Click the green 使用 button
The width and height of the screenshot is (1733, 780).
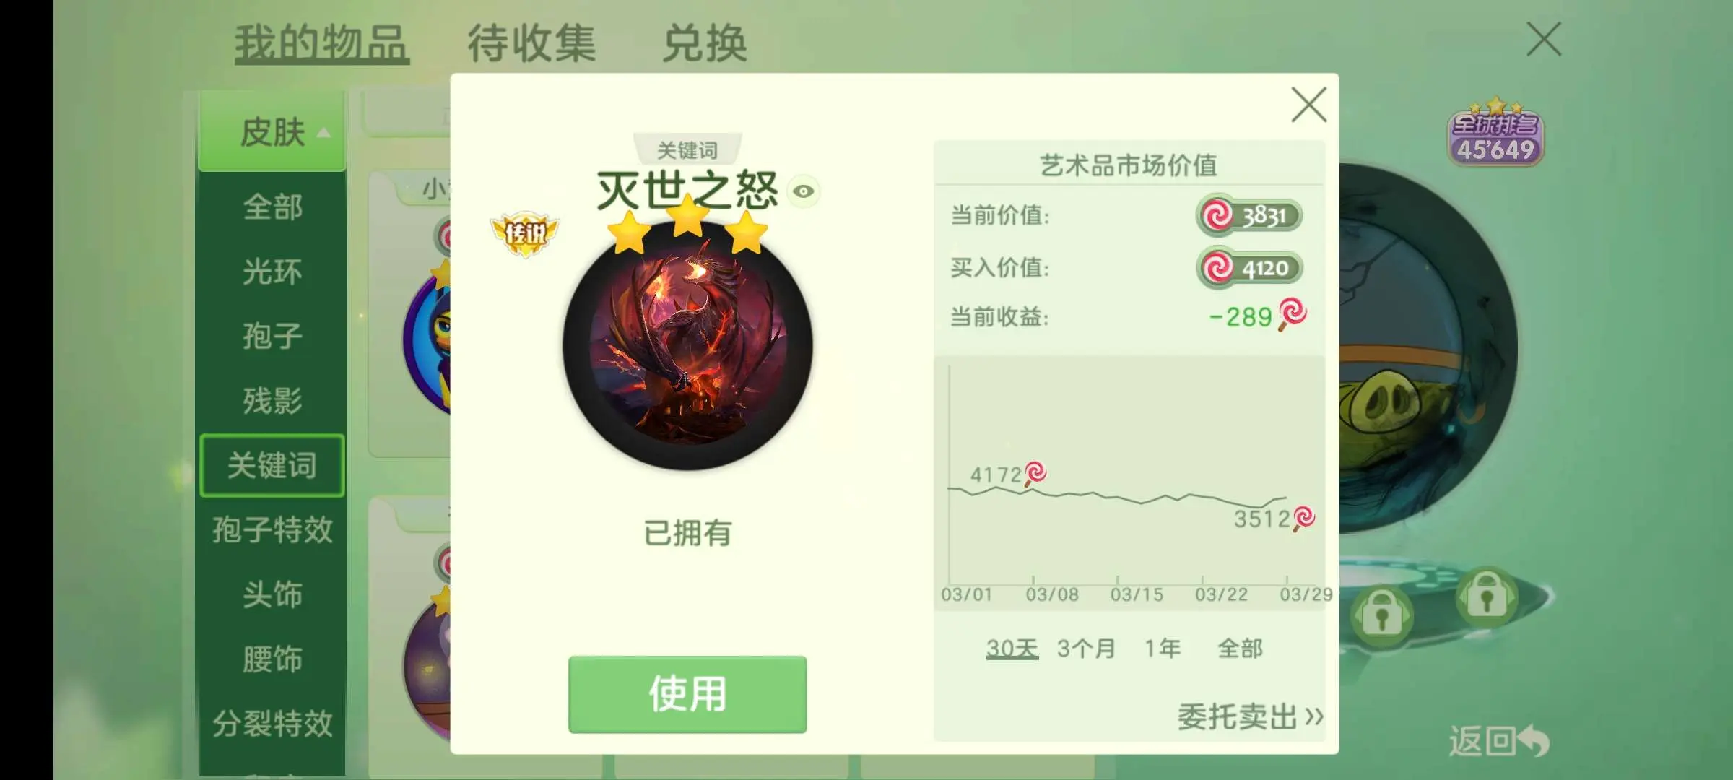pyautogui.click(x=687, y=694)
